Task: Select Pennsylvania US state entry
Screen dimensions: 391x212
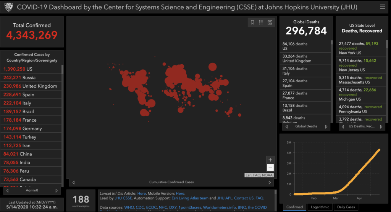Action: (x=361, y=109)
